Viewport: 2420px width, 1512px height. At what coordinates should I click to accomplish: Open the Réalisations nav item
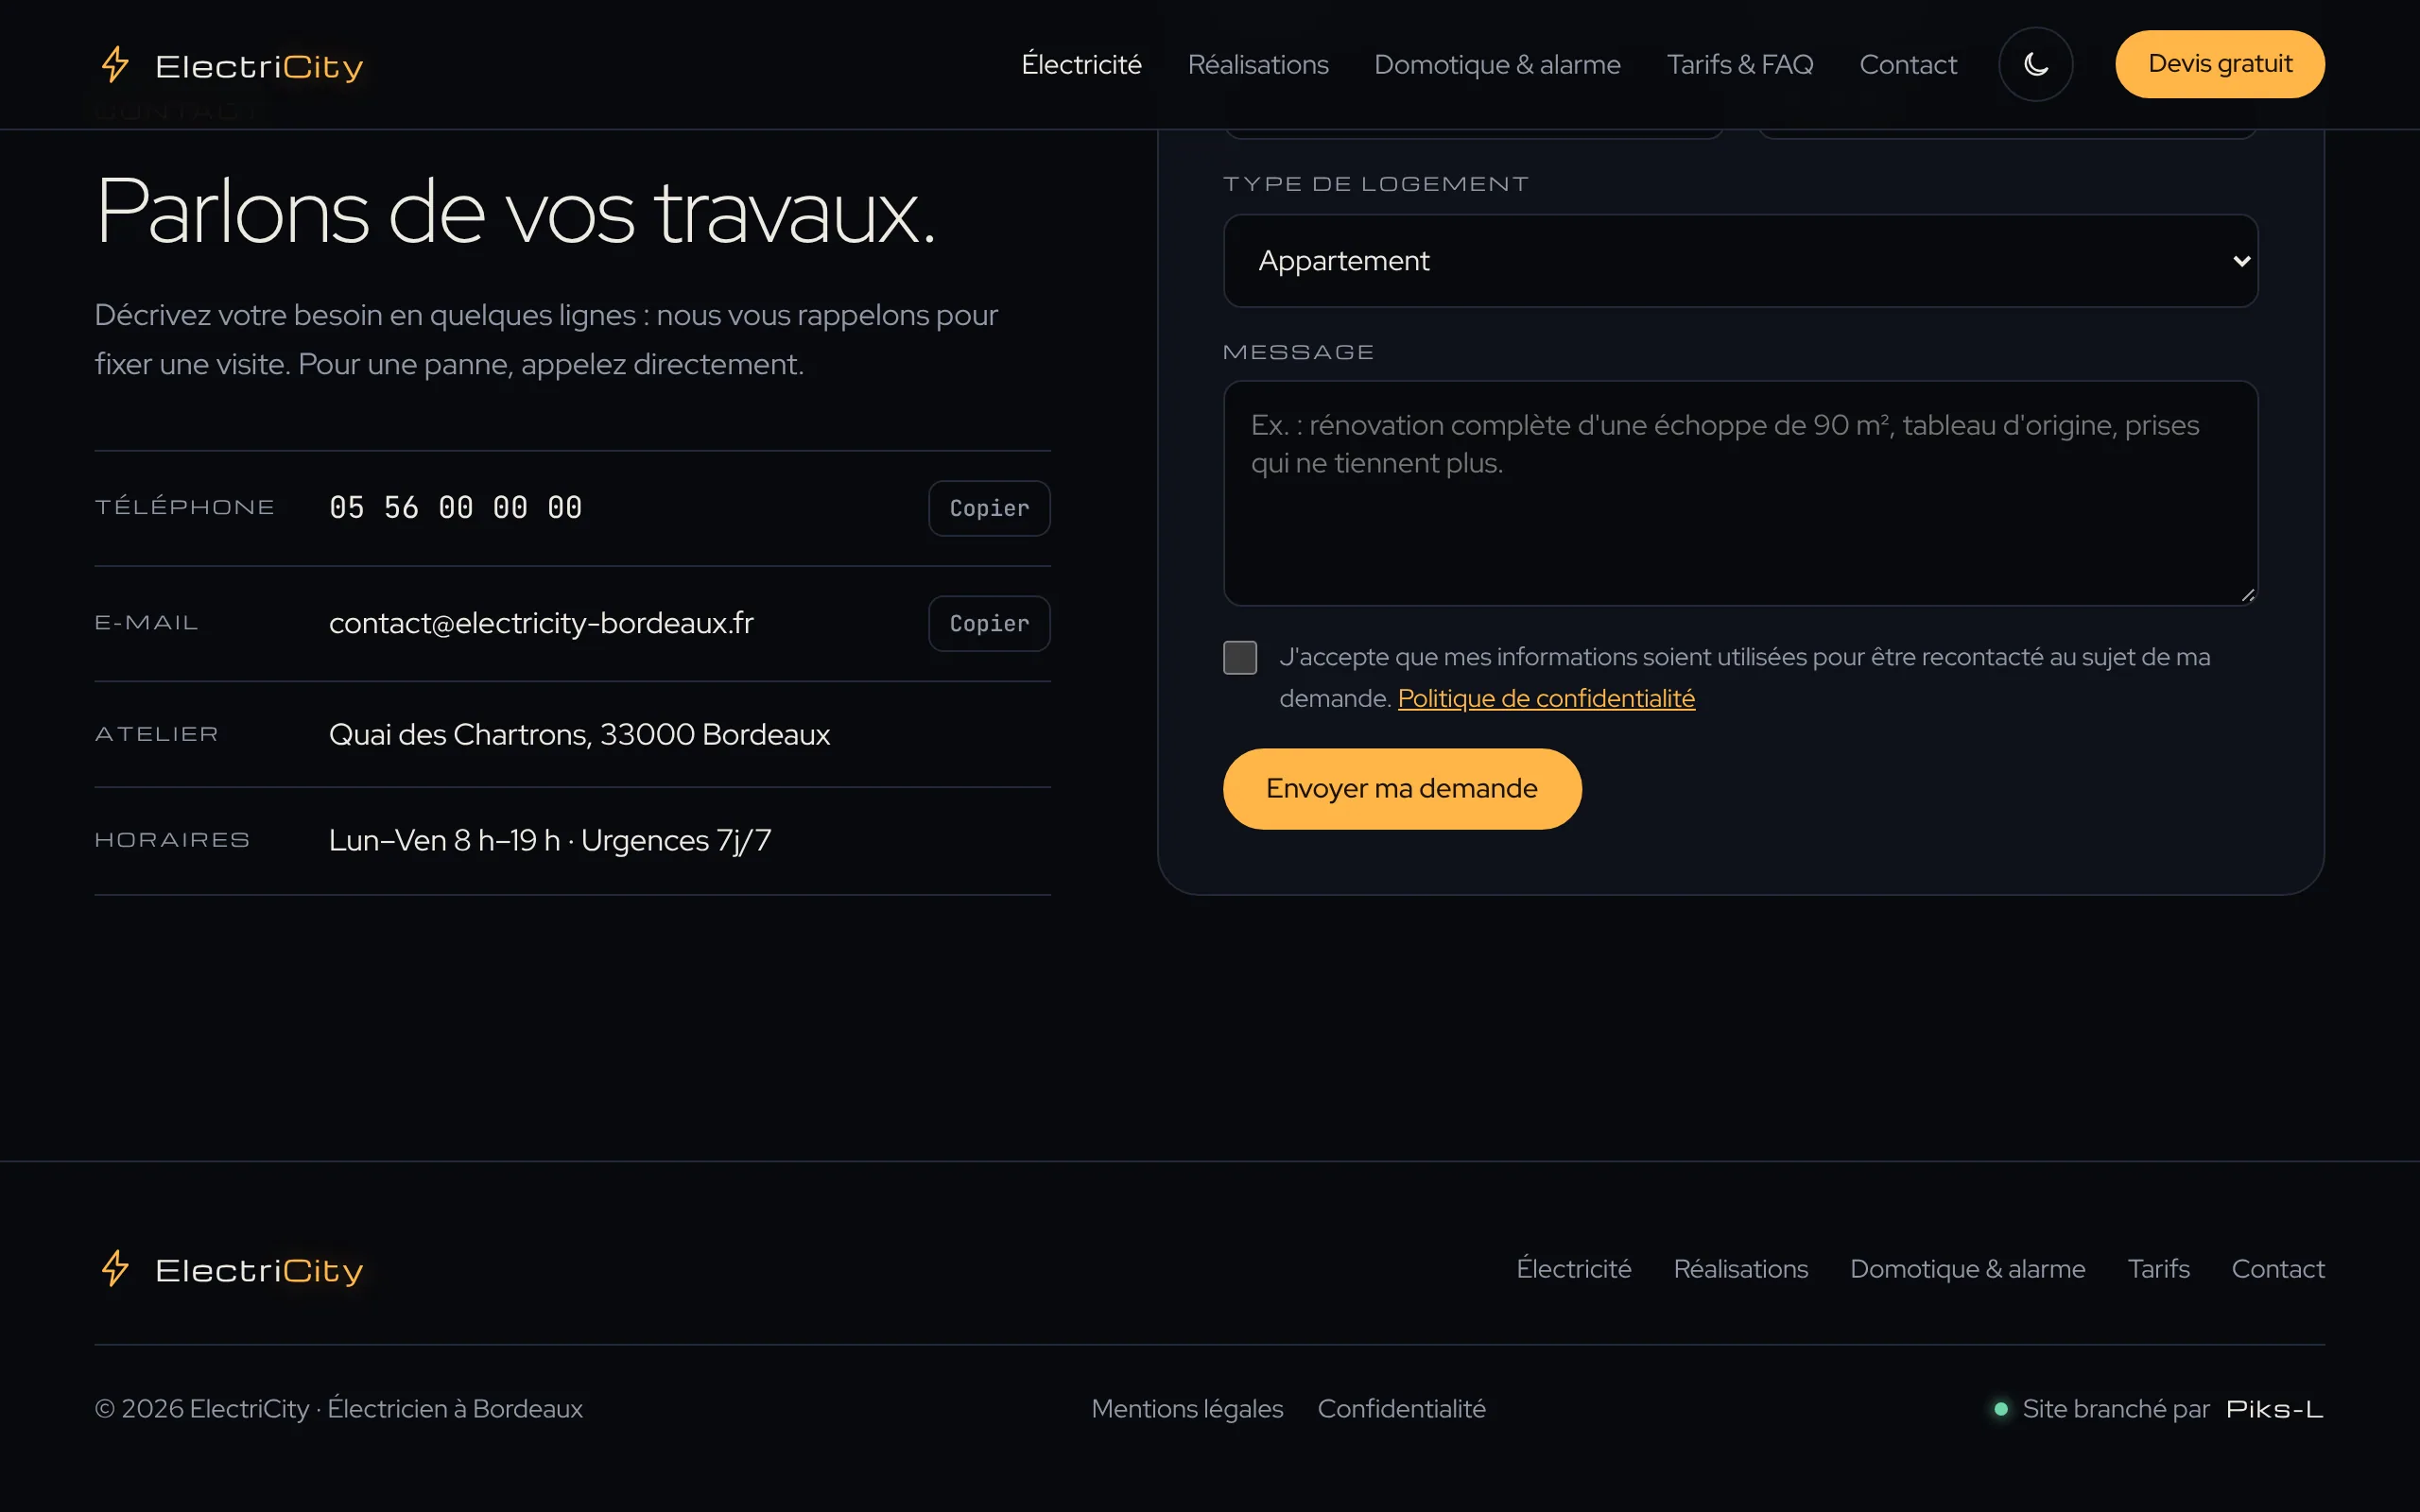pos(1258,65)
